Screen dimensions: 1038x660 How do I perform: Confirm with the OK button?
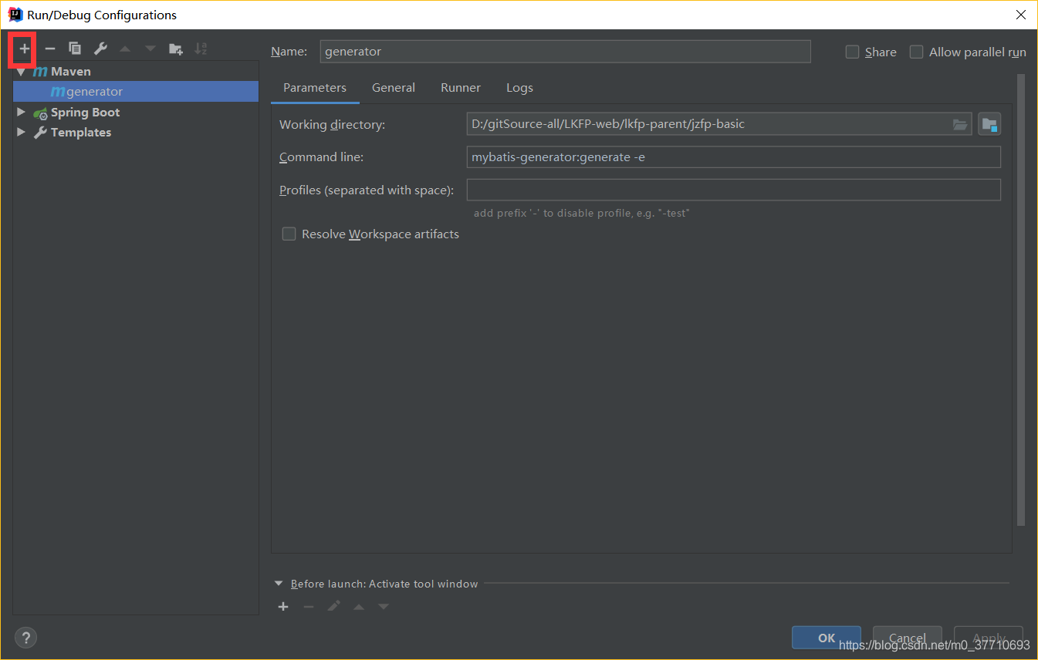tap(827, 638)
